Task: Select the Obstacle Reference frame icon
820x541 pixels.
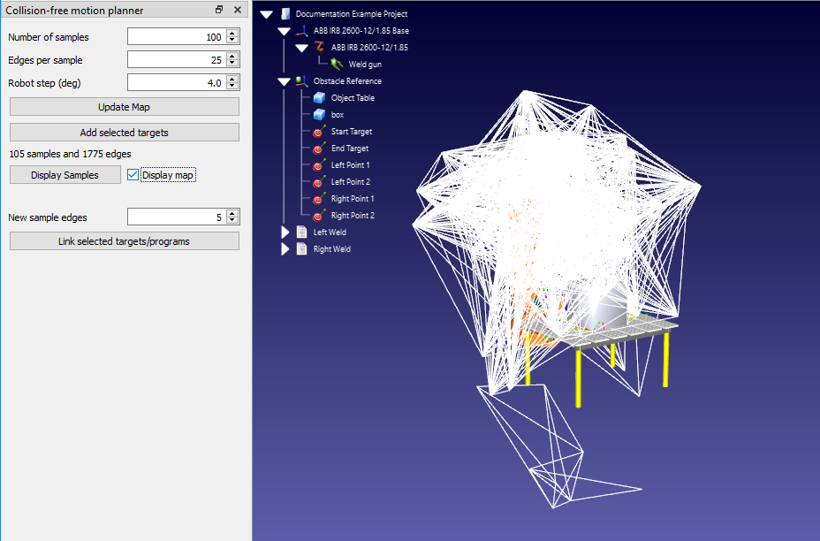Action: click(301, 81)
